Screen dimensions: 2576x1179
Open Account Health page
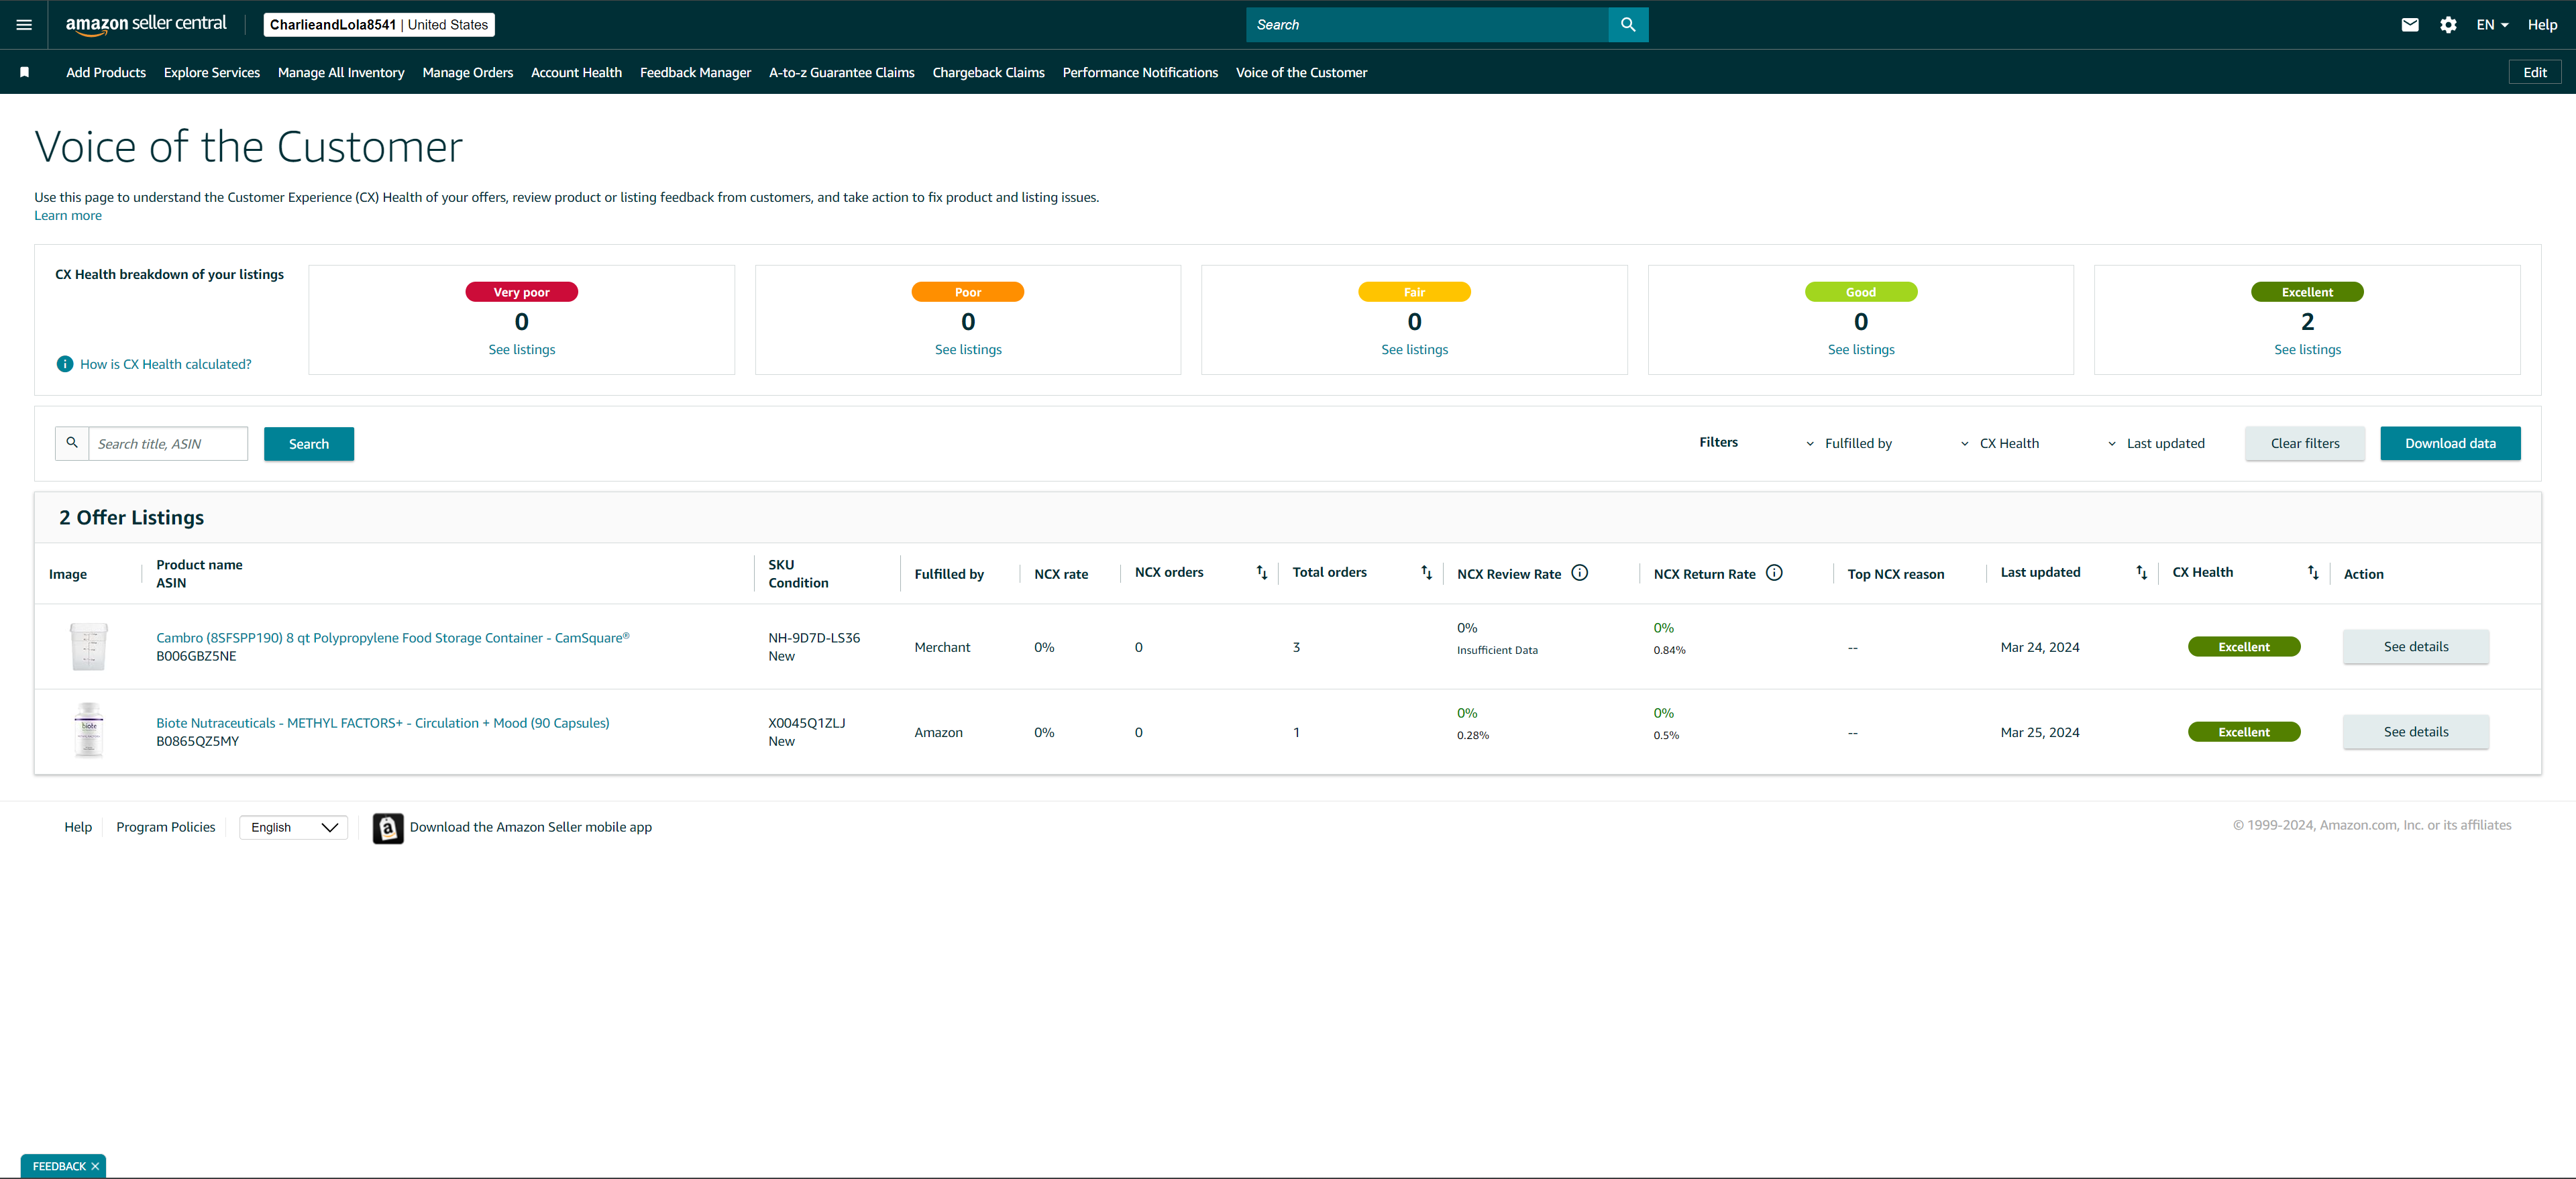click(x=576, y=73)
